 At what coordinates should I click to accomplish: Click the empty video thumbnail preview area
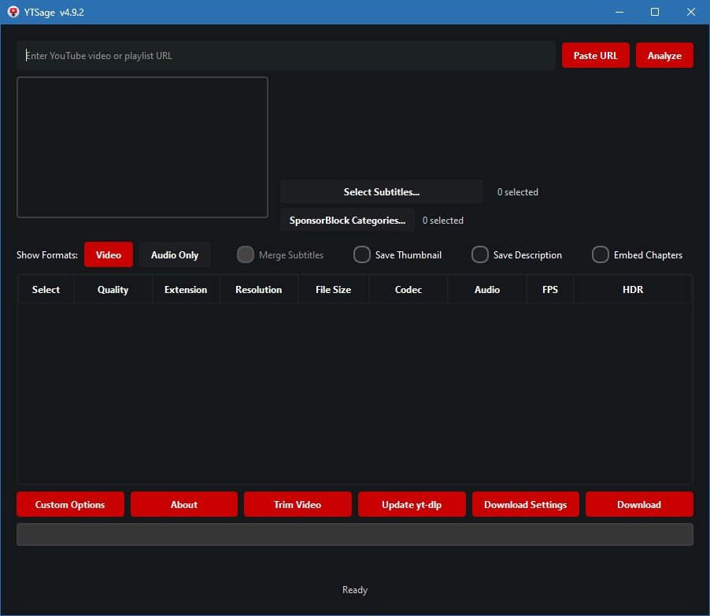[142, 147]
